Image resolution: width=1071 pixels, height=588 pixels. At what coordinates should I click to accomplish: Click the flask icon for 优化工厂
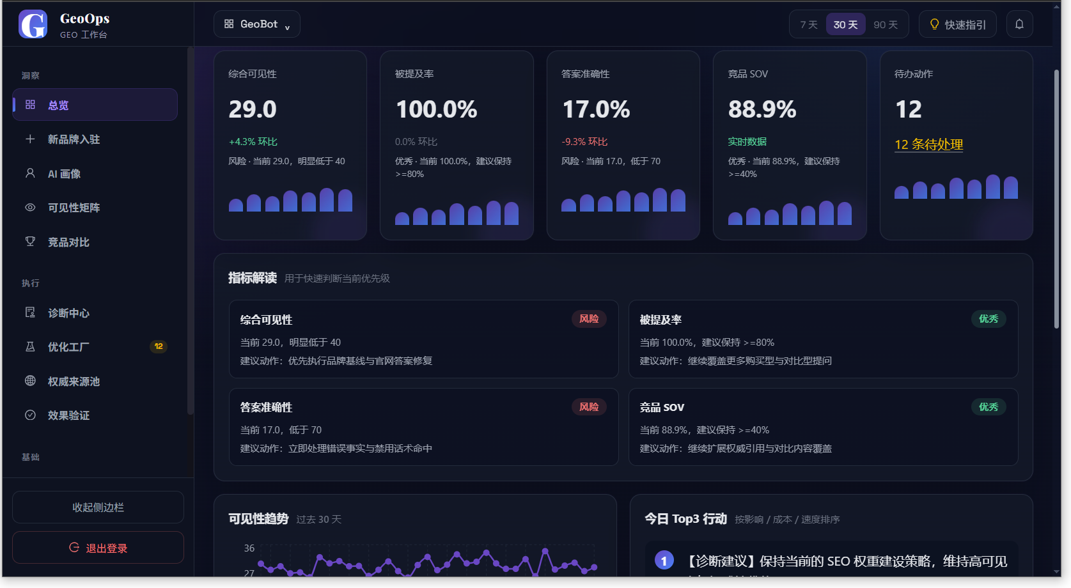[x=30, y=346]
